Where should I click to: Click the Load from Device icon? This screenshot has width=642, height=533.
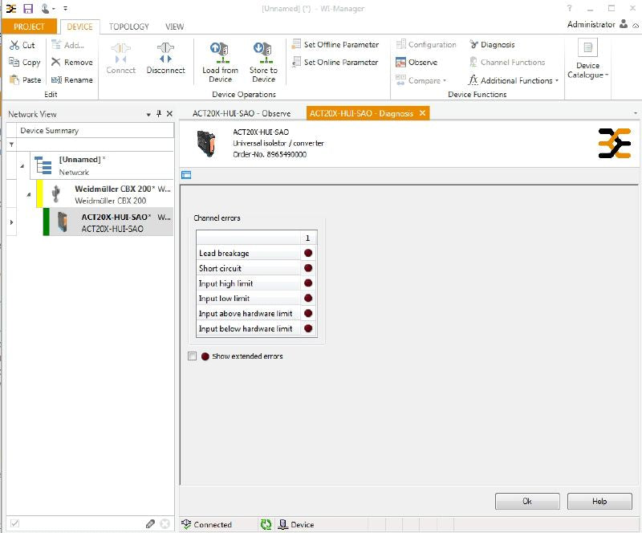point(219,54)
